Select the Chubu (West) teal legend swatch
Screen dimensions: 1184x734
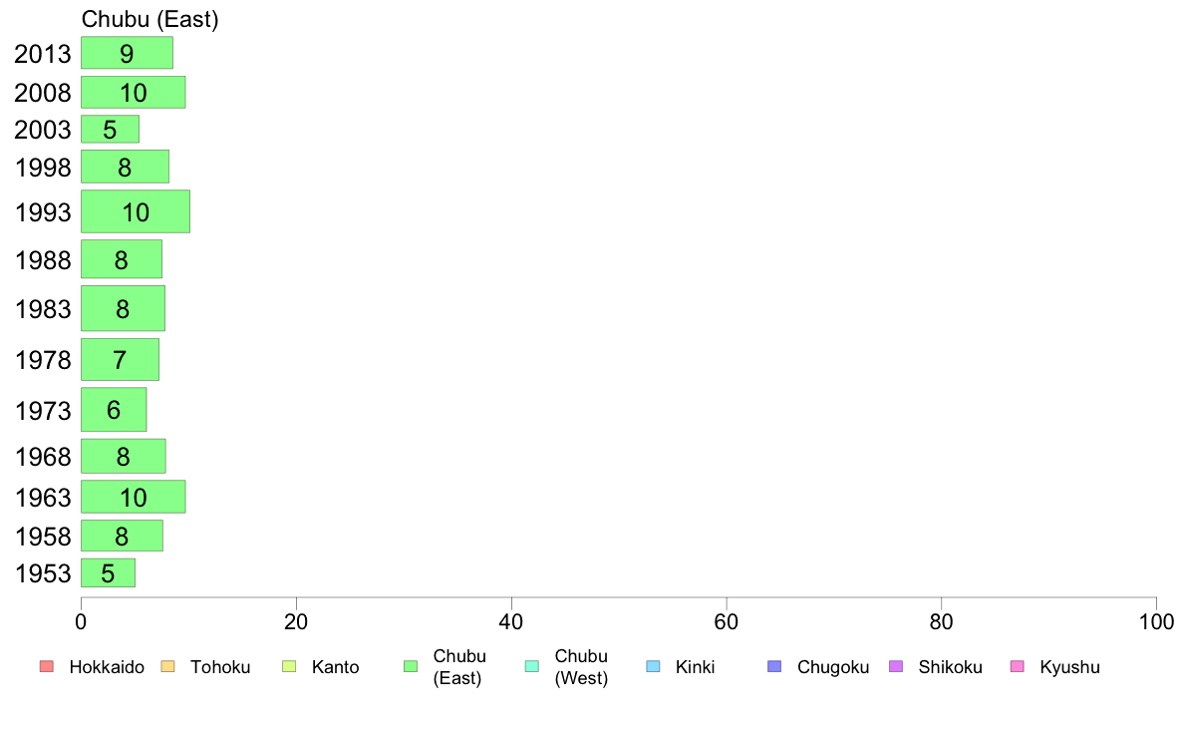531,667
